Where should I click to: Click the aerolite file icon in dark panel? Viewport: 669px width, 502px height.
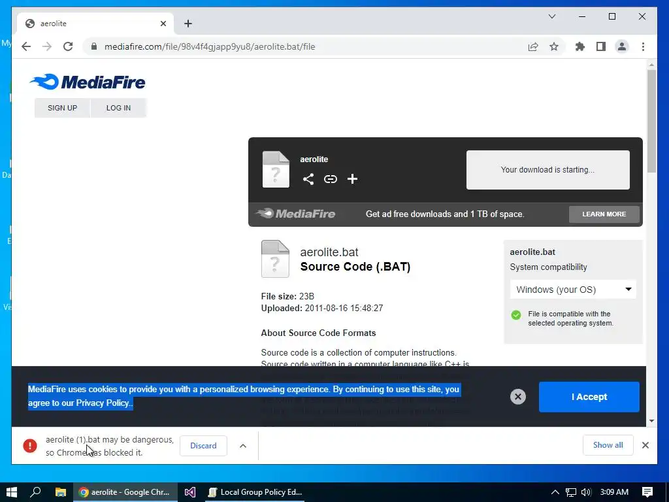(276, 169)
